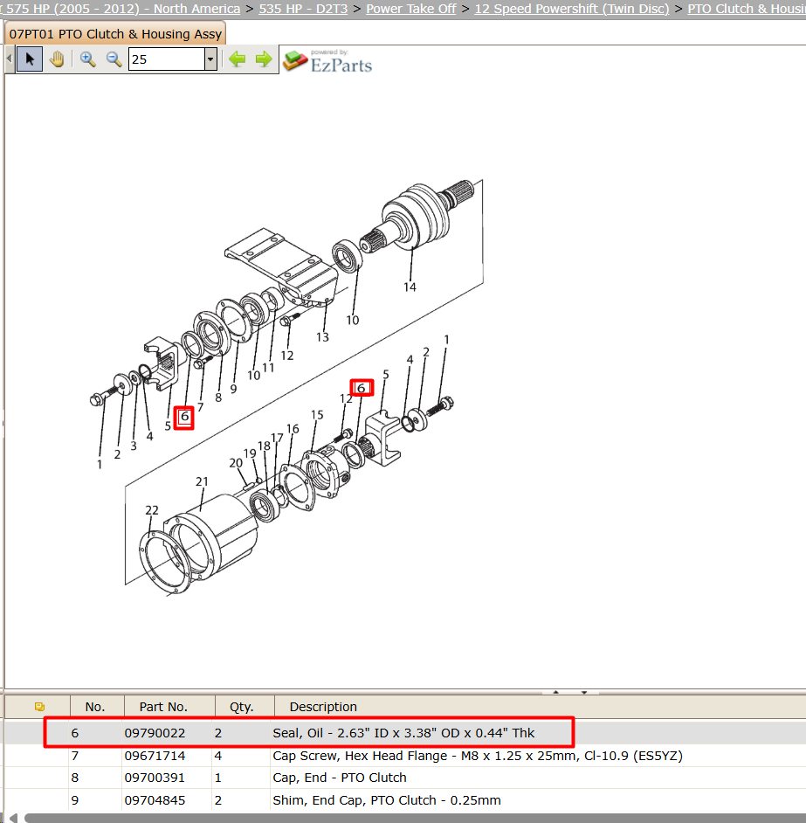Click callout 15 in the diagram
This screenshot has width=806, height=823.
[x=317, y=415]
